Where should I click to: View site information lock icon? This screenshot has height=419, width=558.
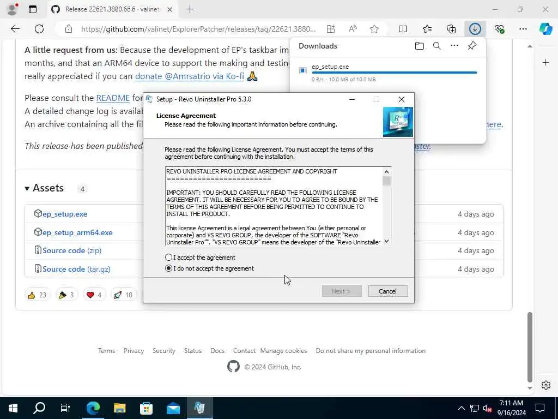click(x=69, y=29)
